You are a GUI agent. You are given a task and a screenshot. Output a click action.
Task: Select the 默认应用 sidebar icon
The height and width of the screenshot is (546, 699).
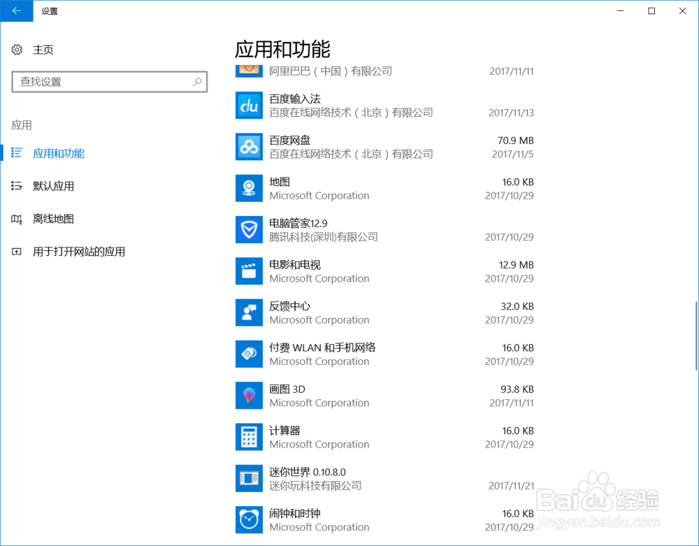point(17,186)
